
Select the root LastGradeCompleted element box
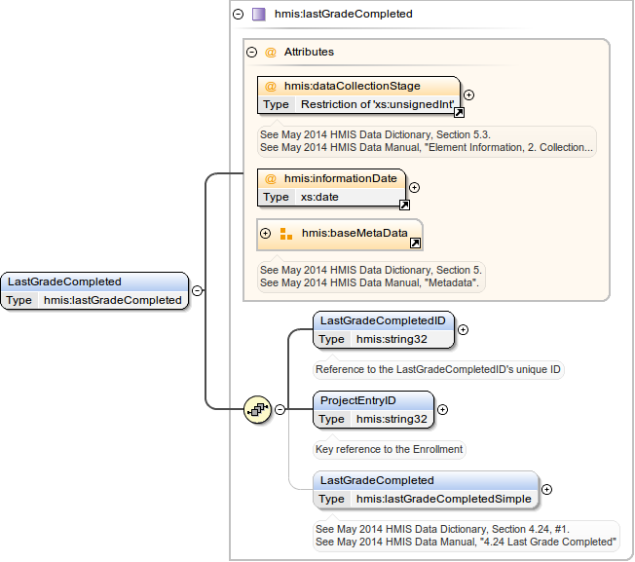point(93,290)
